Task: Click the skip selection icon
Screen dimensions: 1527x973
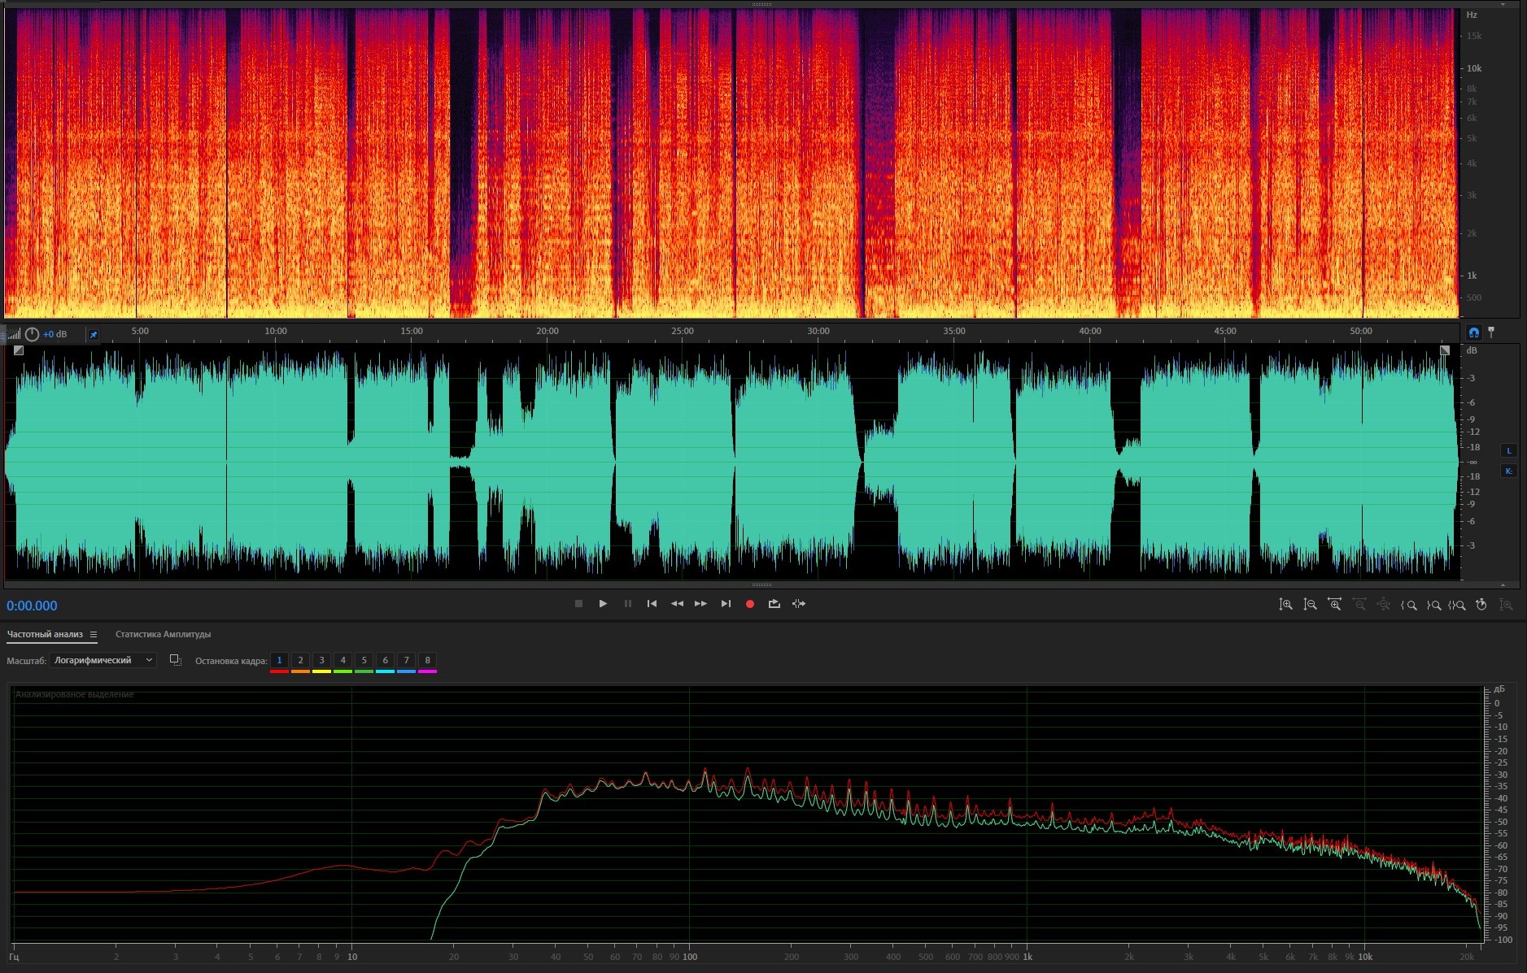Action: [799, 604]
